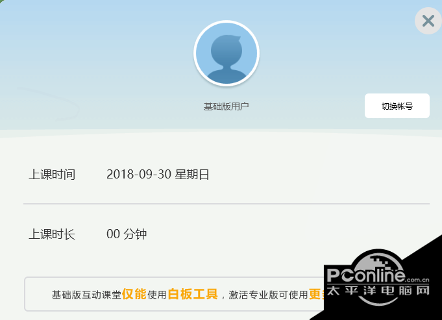Click the 基础版互动课堂 text in the notice
Image resolution: width=442 pixels, height=320 pixels.
pyautogui.click(x=86, y=295)
